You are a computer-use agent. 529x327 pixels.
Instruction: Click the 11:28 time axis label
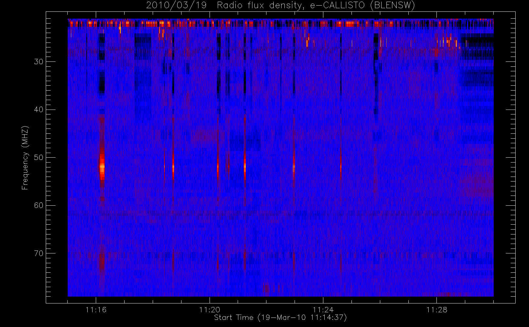[x=436, y=310]
